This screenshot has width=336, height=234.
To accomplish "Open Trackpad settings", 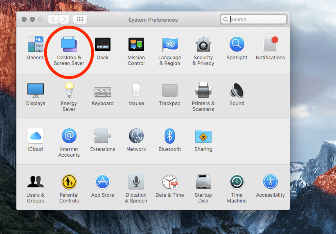I will [x=169, y=90].
